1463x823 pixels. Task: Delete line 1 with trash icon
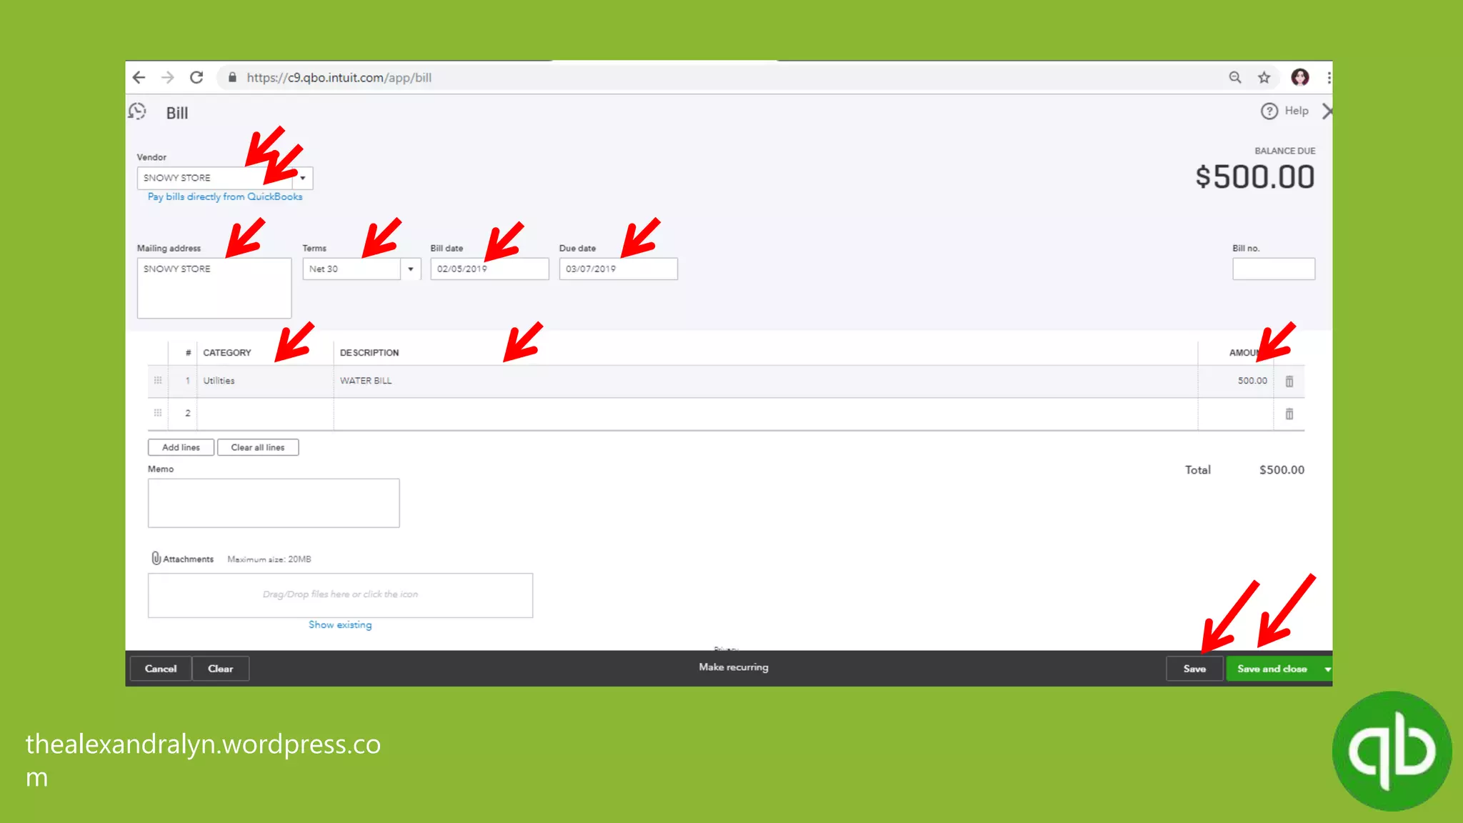(x=1289, y=381)
